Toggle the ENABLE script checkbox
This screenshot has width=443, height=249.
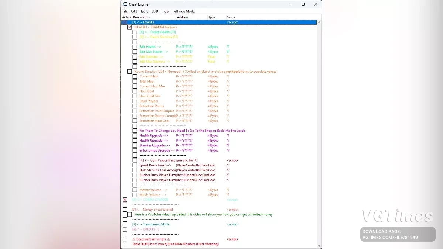[x=125, y=22]
